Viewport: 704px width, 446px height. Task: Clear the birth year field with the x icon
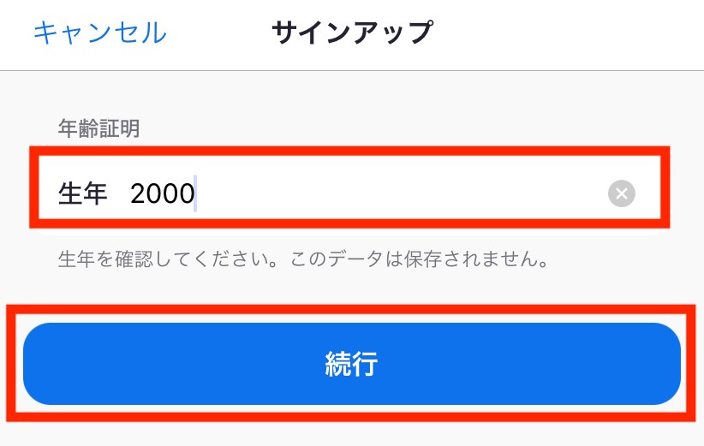tap(622, 193)
